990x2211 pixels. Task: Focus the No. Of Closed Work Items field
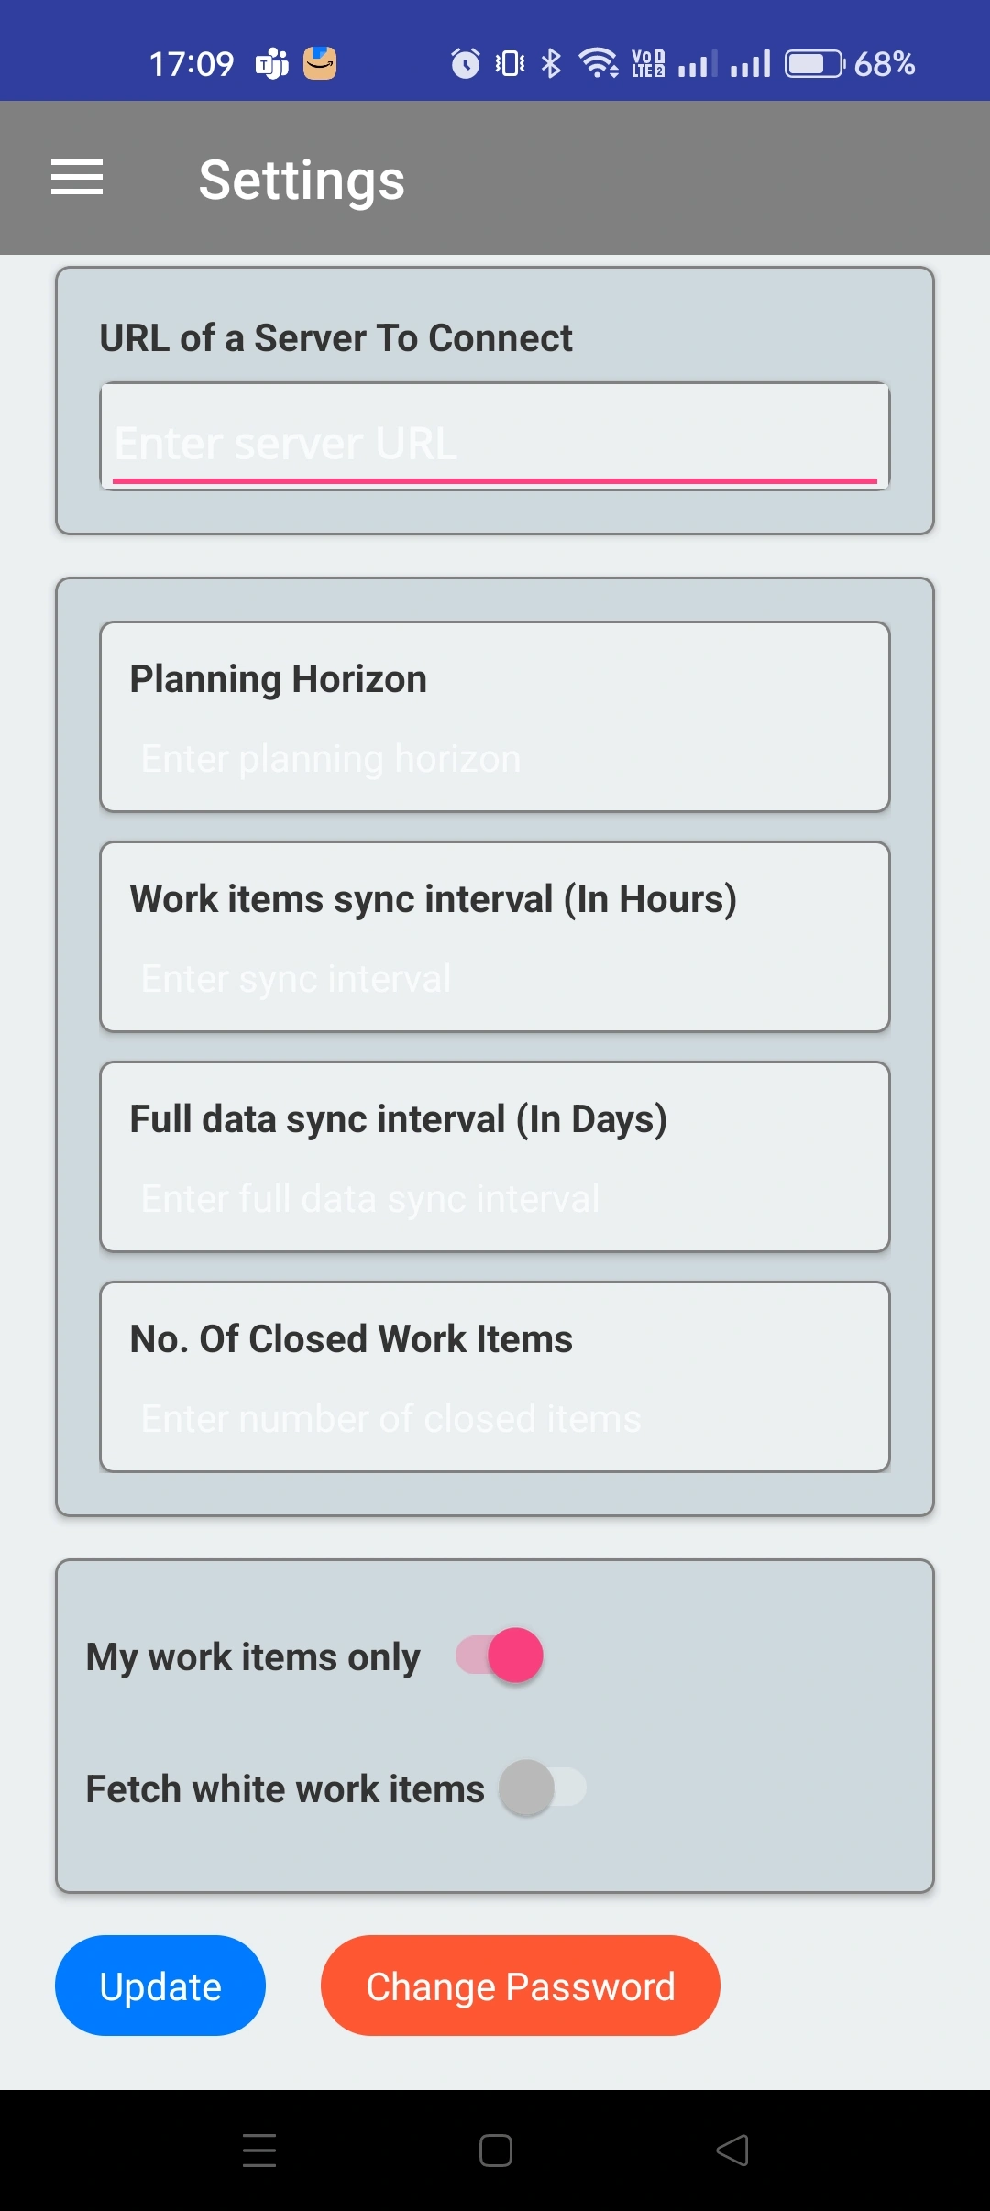495,1419
